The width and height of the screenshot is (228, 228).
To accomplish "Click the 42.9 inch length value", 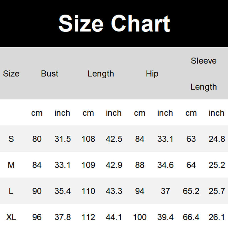I will 114,165.
